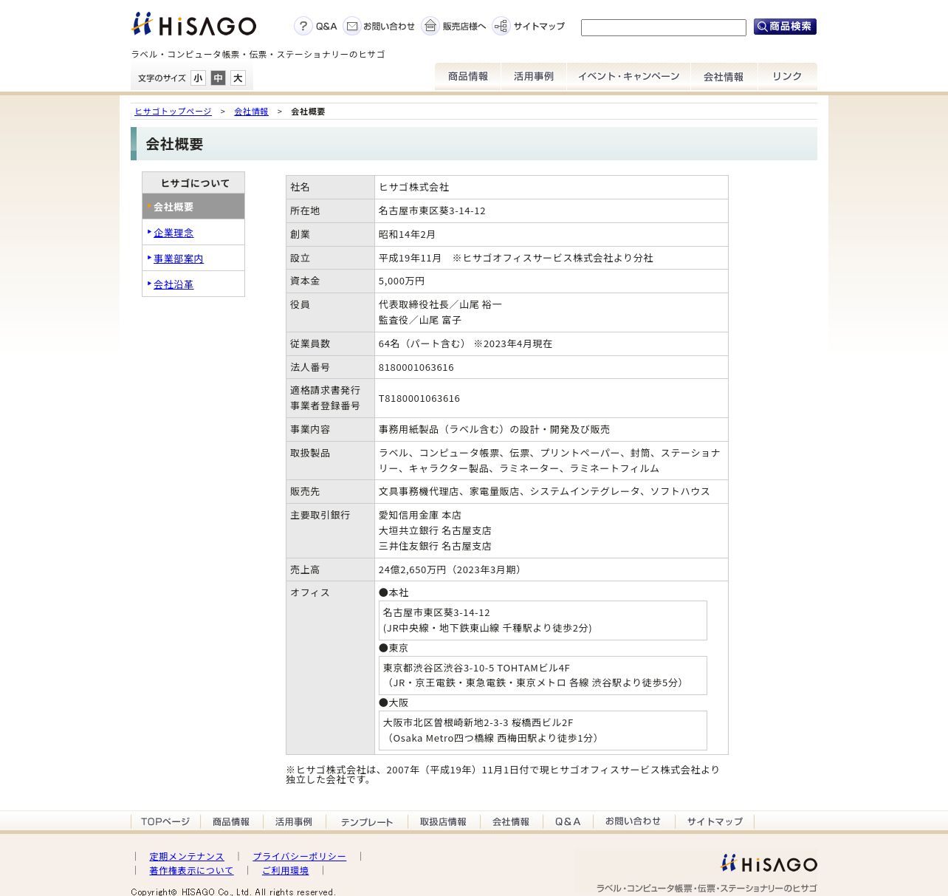The height and width of the screenshot is (896, 948).
Task: Open 商品情報 in footer navigation
Action: point(231,821)
